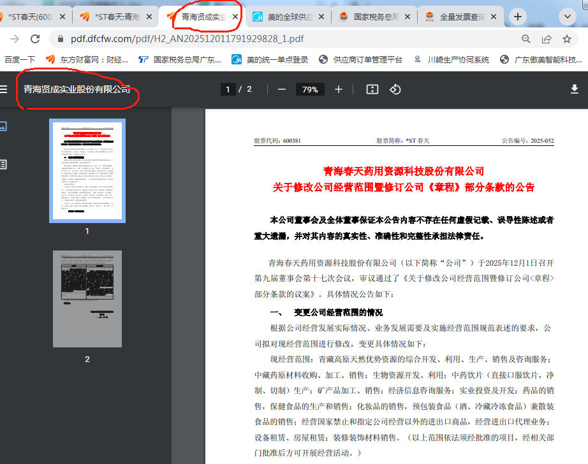The height and width of the screenshot is (464, 588).
Task: Close the 美的全球供应 tab
Action: point(321,17)
